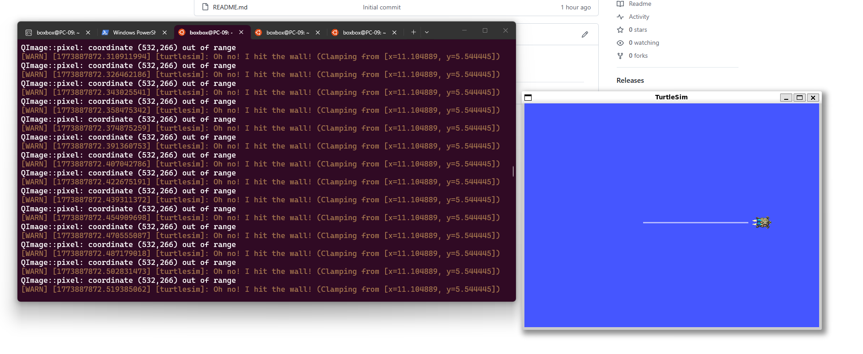Click the pencil edit icon on GitHub page
Image resolution: width=863 pixels, height=354 pixels.
click(x=585, y=34)
